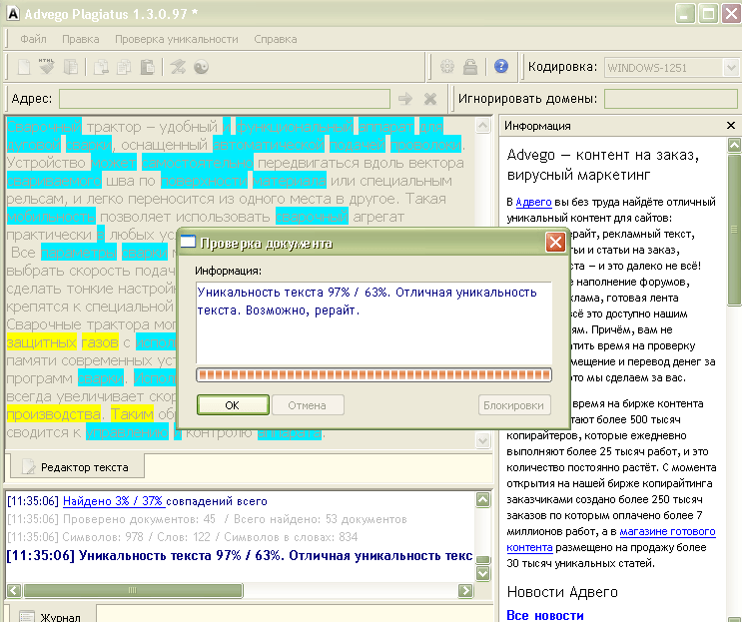Screen dimensions: 744x625
Task: Click the highlighted word 'управлению' in the editor
Action: point(127,432)
